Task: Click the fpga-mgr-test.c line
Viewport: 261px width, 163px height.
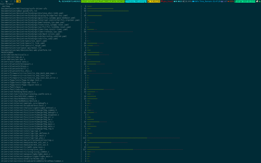Action: pyautogui.click(x=20, y=83)
